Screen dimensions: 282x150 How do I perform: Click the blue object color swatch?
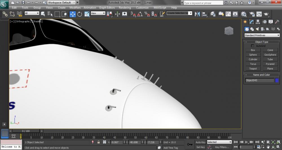click(277, 81)
